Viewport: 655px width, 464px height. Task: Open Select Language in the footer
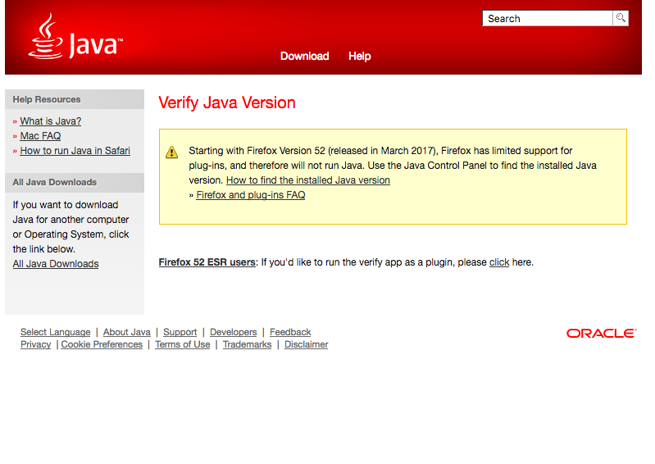click(x=56, y=332)
